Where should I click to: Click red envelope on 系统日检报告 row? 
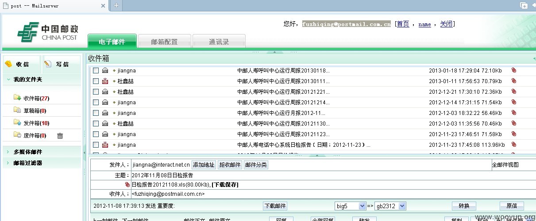pos(105,145)
